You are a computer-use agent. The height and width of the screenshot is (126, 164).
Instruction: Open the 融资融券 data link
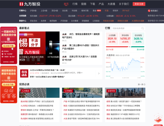[53, 21]
